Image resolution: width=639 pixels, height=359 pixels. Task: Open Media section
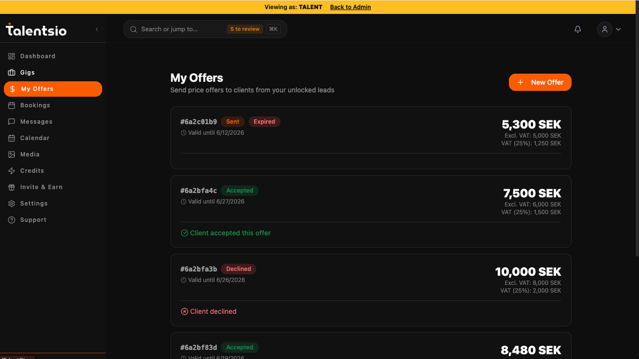click(53, 155)
